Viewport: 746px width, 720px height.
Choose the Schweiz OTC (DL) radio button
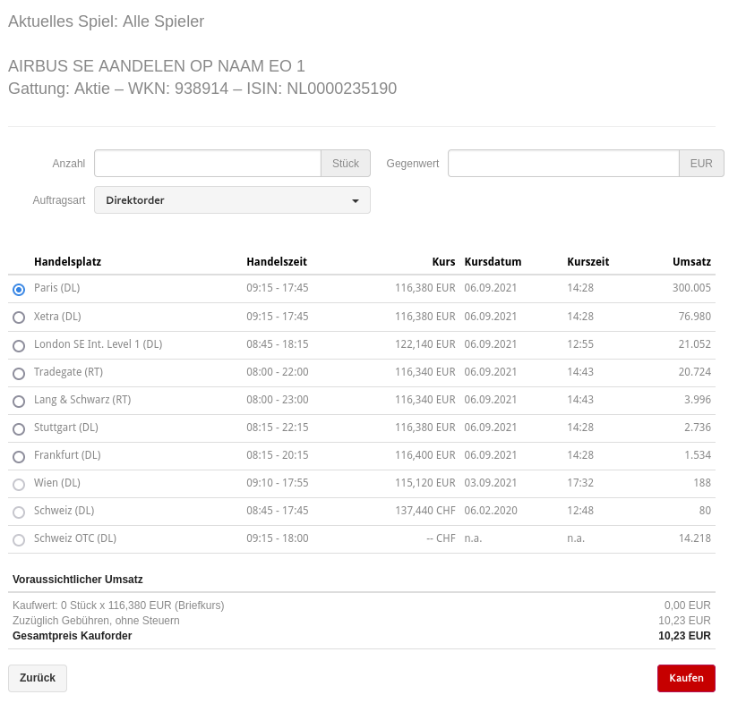coord(19,540)
